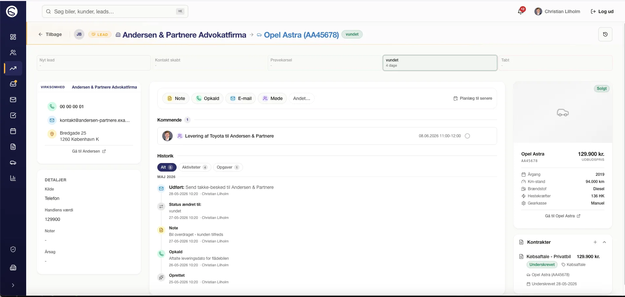Open the notifications bell
The image size is (625, 297).
point(521,11)
